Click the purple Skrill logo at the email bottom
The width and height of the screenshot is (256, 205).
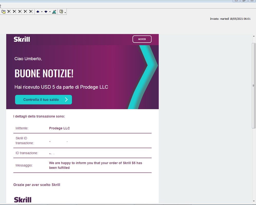(x=23, y=200)
